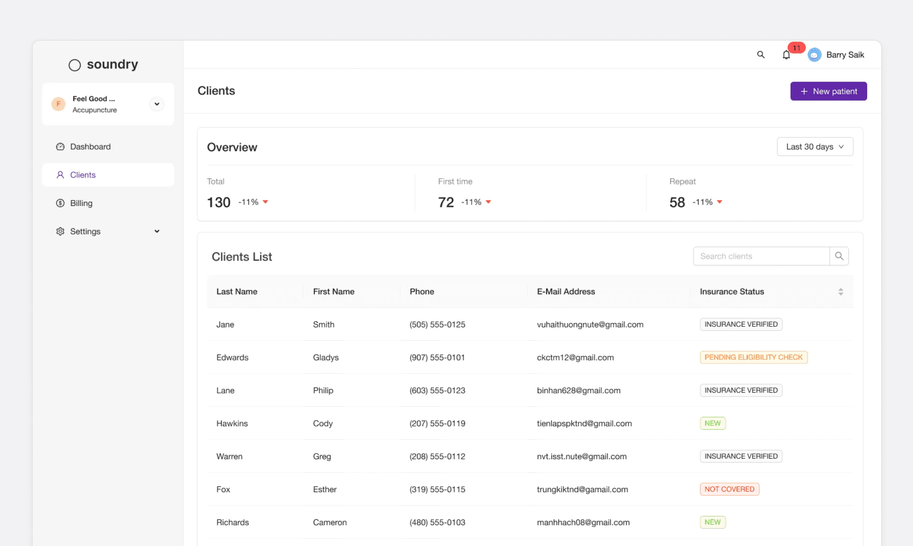
Task: Open notifications bell with 11 badge
Action: (x=787, y=55)
